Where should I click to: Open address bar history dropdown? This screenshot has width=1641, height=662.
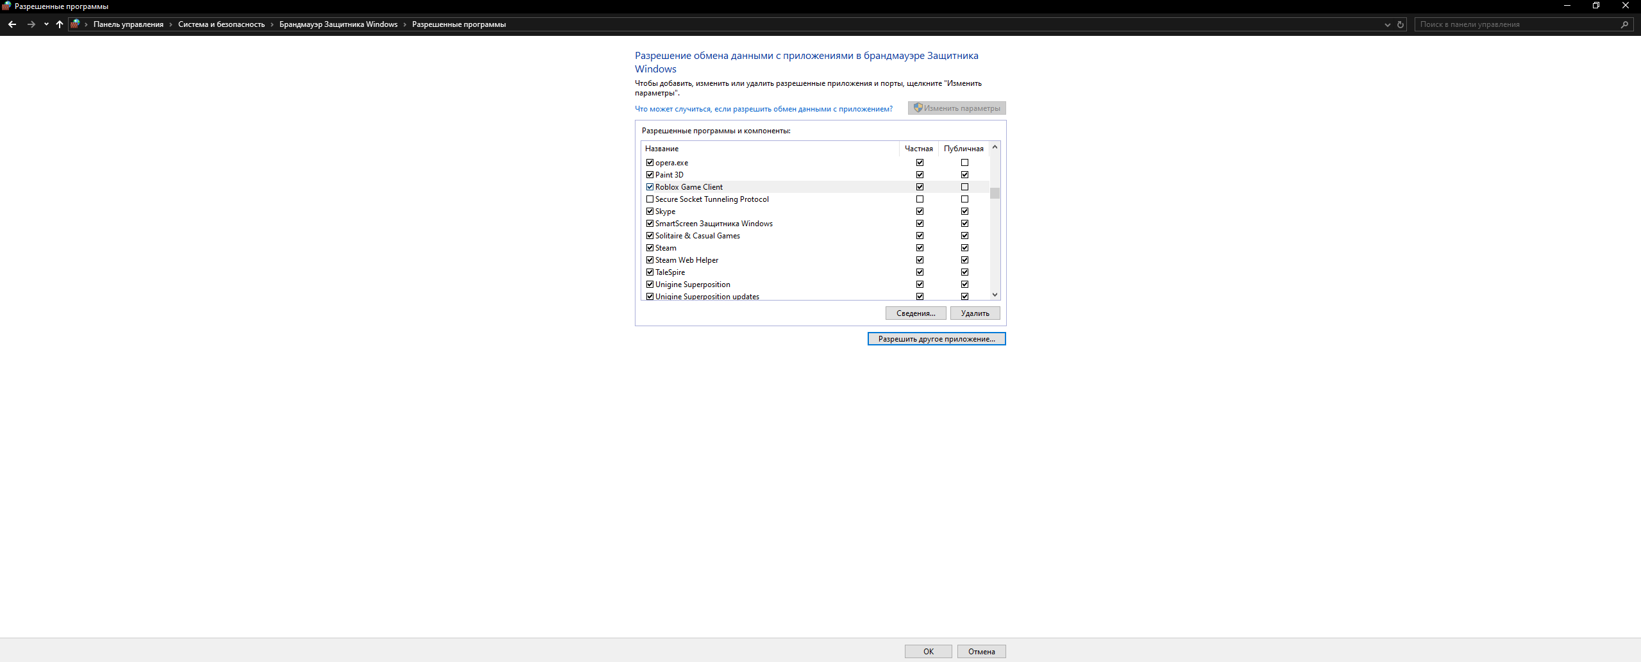coord(1387,24)
